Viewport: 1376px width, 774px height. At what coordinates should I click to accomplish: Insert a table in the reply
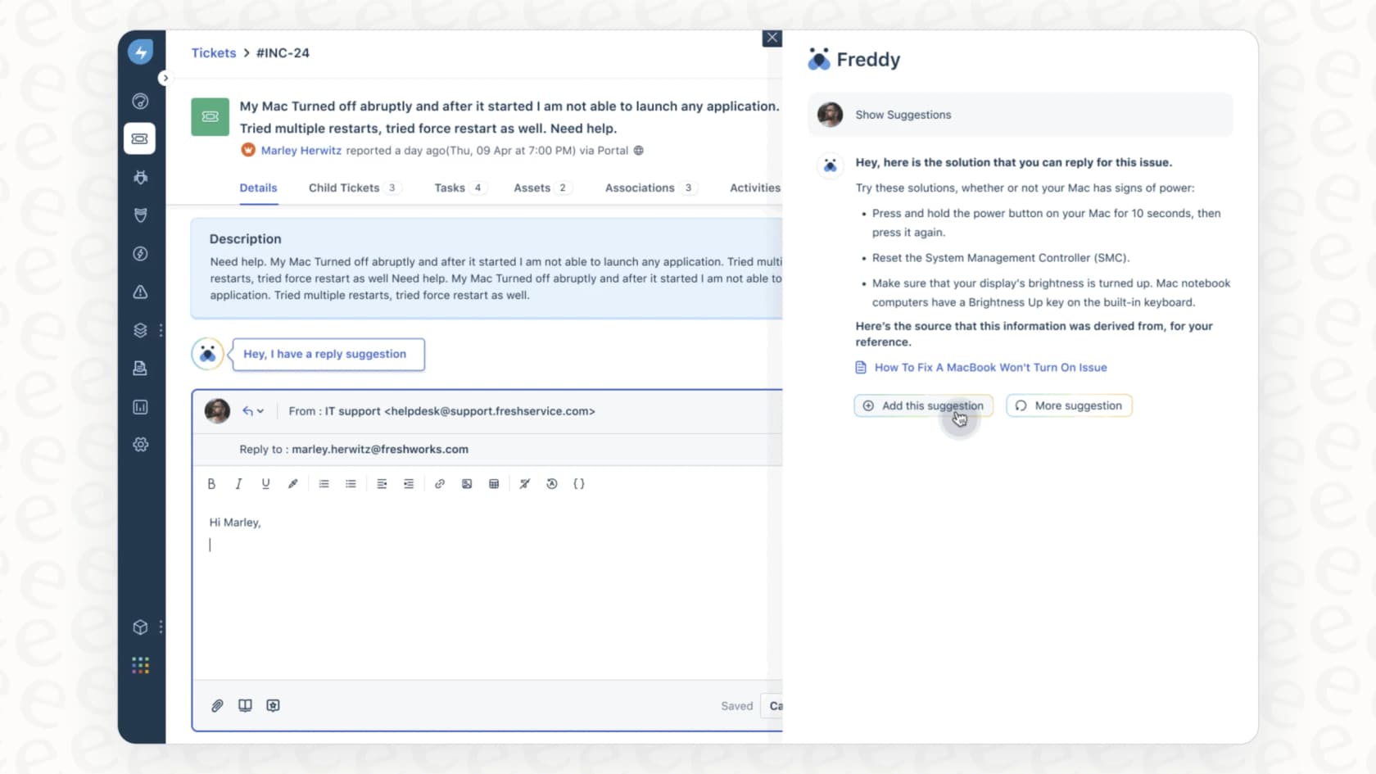point(494,484)
